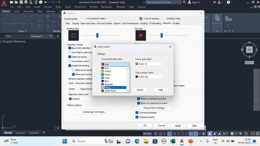Select the Move tool in Modify panel
260x146 pixels.
(x=48, y=16)
